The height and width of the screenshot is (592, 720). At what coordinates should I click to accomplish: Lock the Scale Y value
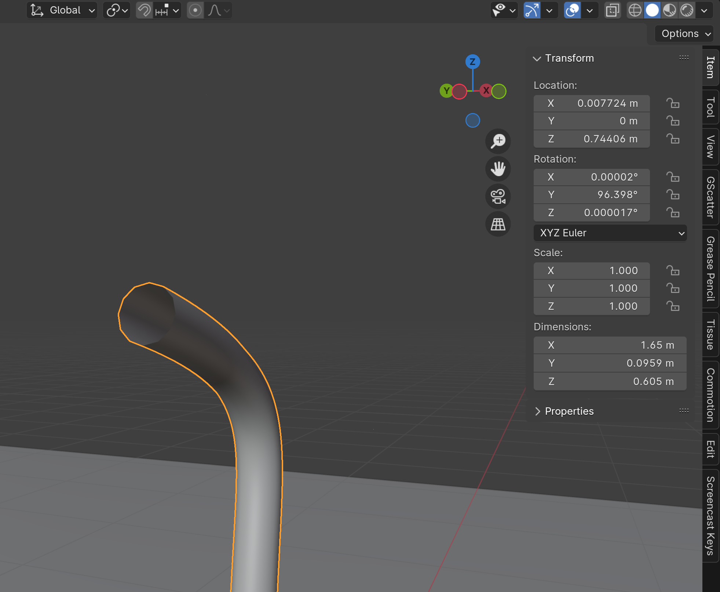pyautogui.click(x=673, y=288)
